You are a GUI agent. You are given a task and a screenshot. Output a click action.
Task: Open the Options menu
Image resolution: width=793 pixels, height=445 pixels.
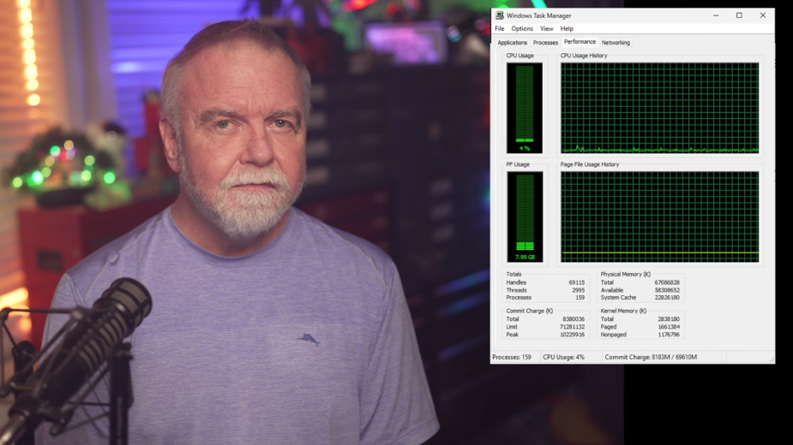[522, 29]
